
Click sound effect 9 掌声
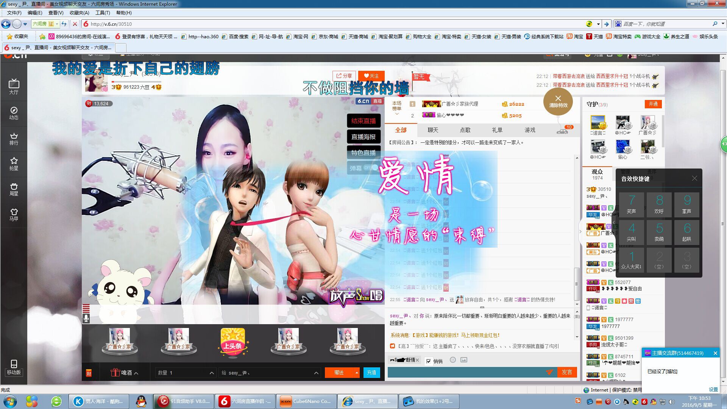click(687, 204)
